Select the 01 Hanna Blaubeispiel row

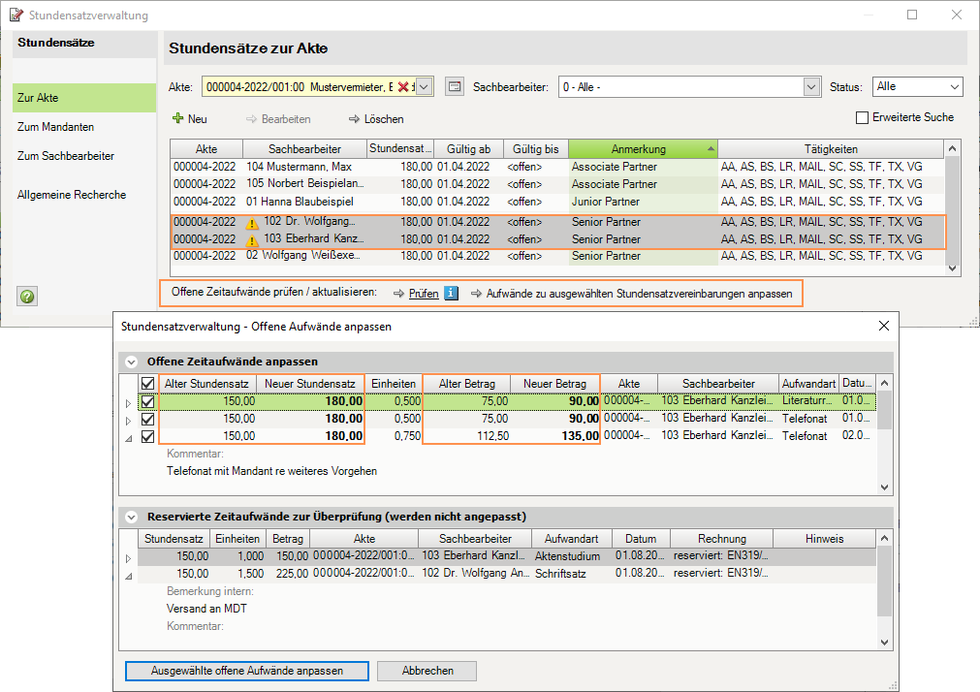click(x=557, y=202)
